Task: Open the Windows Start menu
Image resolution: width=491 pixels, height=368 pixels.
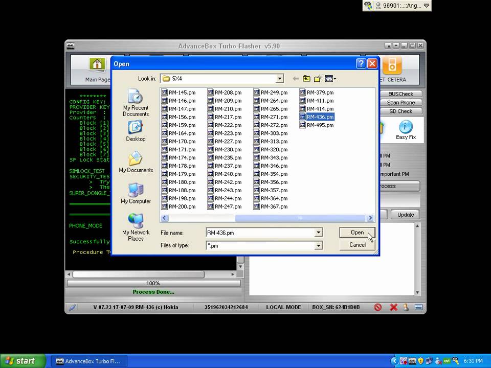Action: [x=23, y=361]
